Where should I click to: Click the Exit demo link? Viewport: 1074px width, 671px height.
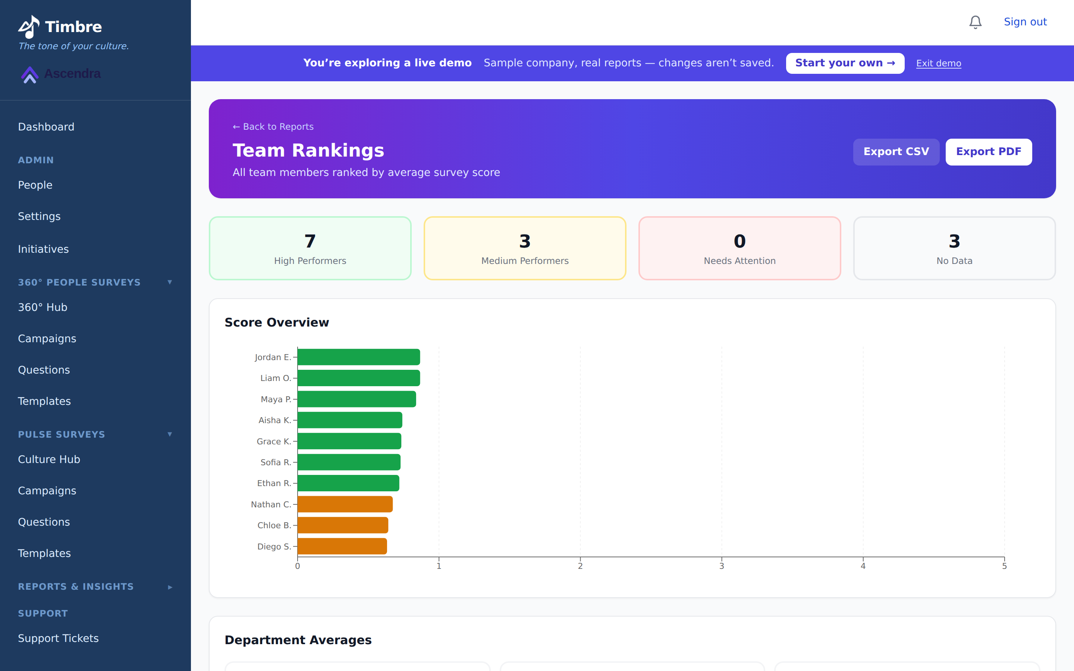pos(939,63)
